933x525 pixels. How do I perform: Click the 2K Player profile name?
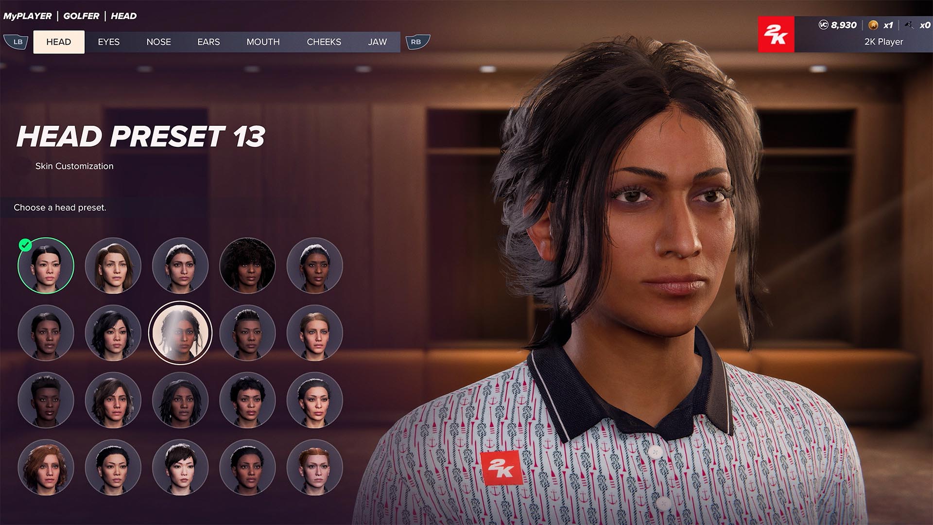883,42
